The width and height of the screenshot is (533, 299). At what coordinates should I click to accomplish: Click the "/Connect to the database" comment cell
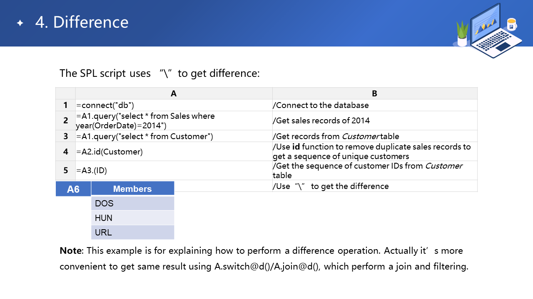point(321,105)
